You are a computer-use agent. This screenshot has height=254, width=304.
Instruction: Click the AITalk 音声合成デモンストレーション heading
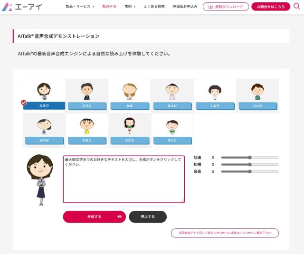(58, 36)
